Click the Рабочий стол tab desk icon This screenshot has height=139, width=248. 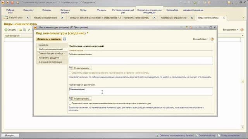click(6, 17)
